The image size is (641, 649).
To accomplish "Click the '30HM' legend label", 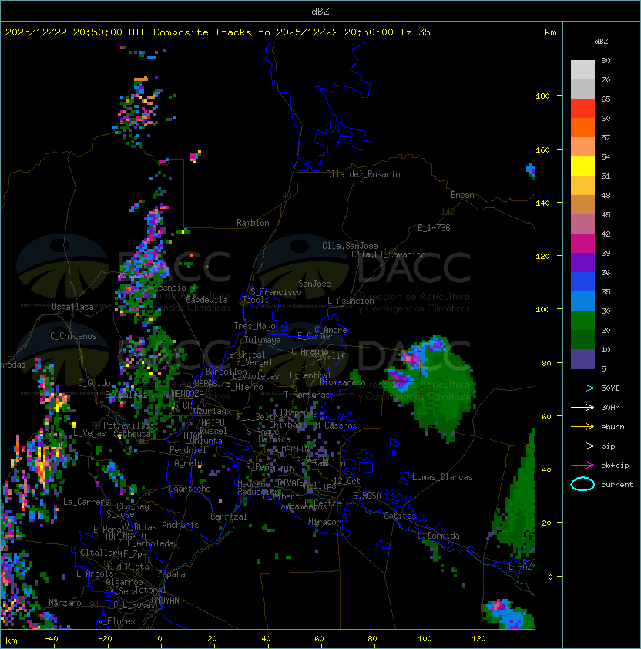I will click(x=610, y=407).
